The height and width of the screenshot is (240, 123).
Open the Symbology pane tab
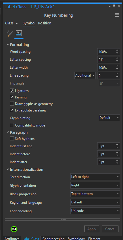tap(76, 238)
